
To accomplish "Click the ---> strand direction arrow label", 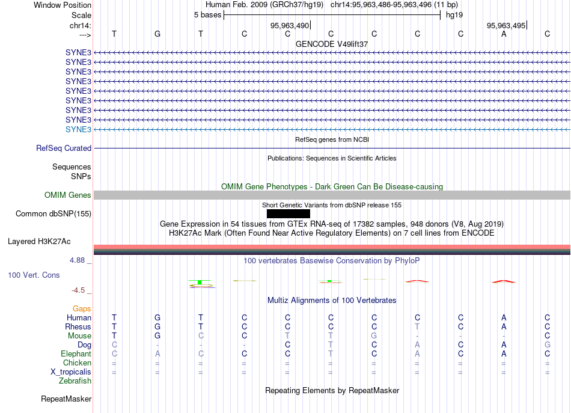I will click(x=85, y=35).
